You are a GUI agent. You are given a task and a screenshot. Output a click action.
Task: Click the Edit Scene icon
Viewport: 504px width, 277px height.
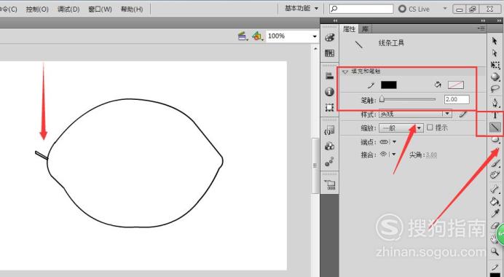243,36
